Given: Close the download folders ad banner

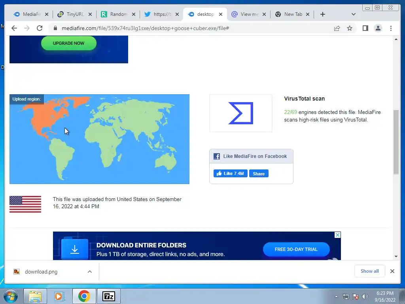Looking at the screenshot, I should [x=337, y=235].
